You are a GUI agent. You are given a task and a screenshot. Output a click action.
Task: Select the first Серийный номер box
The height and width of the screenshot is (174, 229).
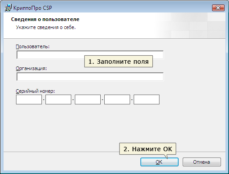(x=29, y=99)
